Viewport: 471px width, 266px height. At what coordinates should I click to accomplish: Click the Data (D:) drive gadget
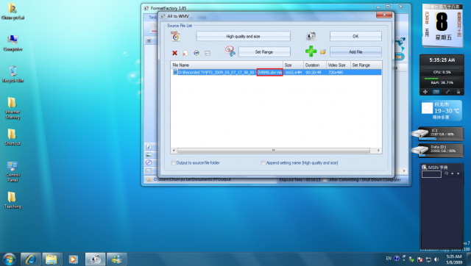click(438, 151)
